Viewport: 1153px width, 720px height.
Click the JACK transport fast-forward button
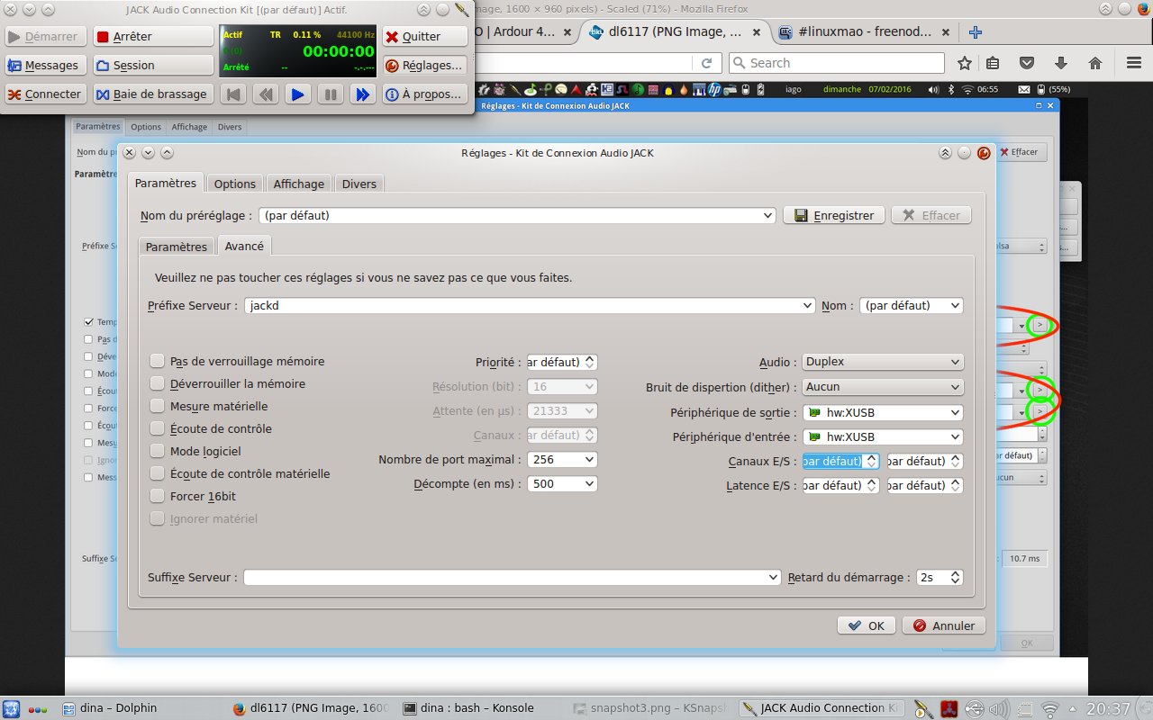pyautogui.click(x=363, y=94)
